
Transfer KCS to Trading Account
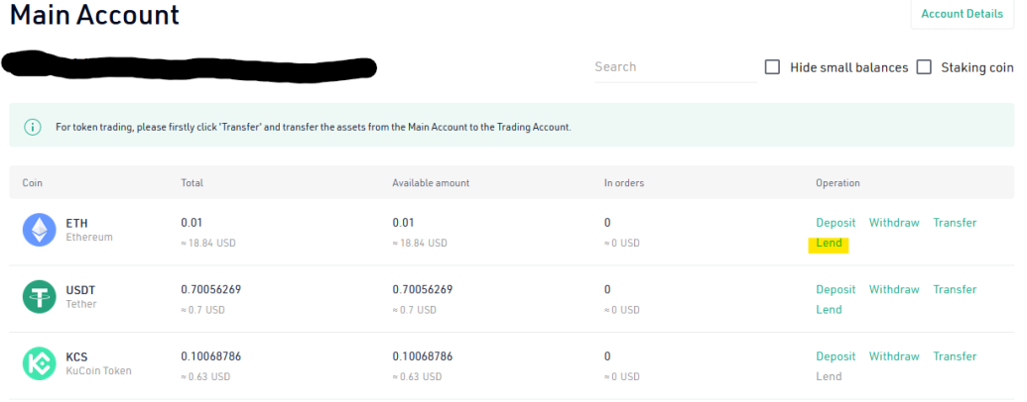(955, 356)
